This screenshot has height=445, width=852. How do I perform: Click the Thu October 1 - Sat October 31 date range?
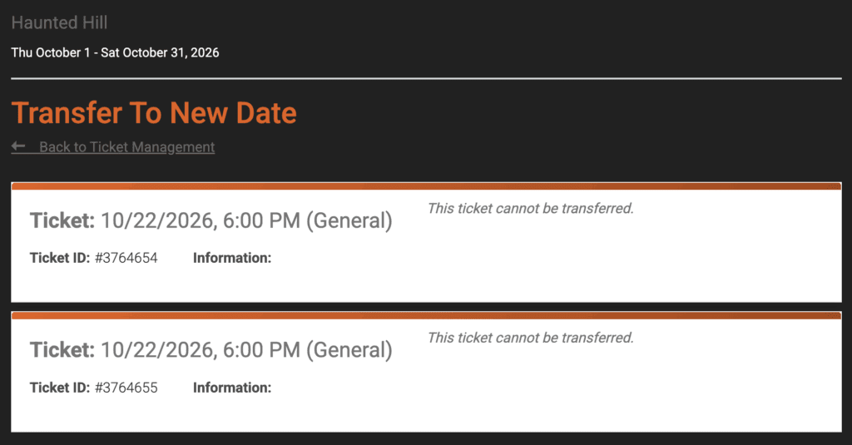(x=115, y=52)
